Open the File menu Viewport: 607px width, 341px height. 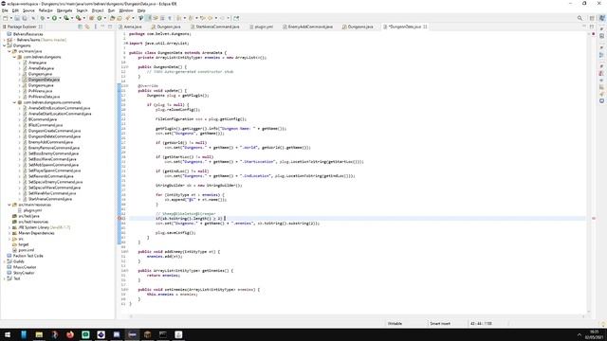[5, 10]
